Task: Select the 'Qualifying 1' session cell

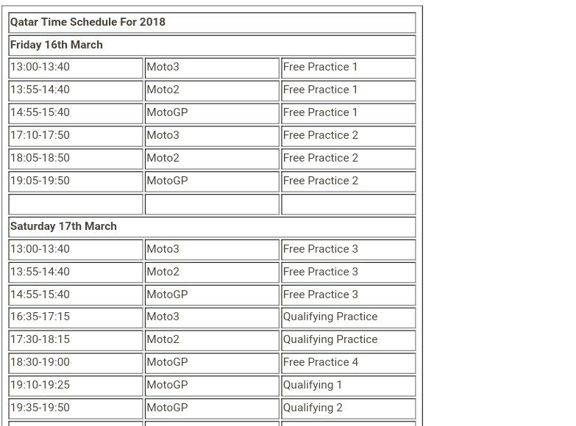Action: point(313,385)
